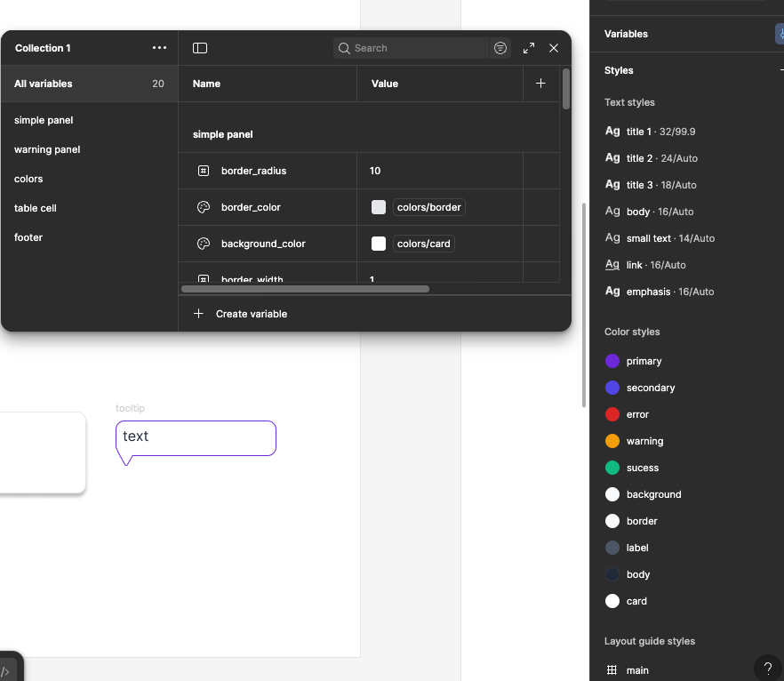The height and width of the screenshot is (681, 784).
Task: Click the color variable icon beside border_color
Action: 203,206
